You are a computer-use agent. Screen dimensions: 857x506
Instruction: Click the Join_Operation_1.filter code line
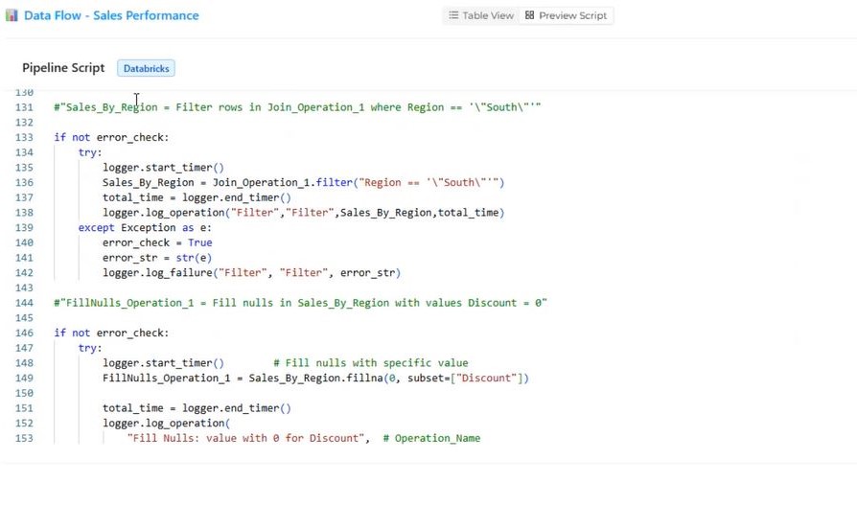[303, 182]
